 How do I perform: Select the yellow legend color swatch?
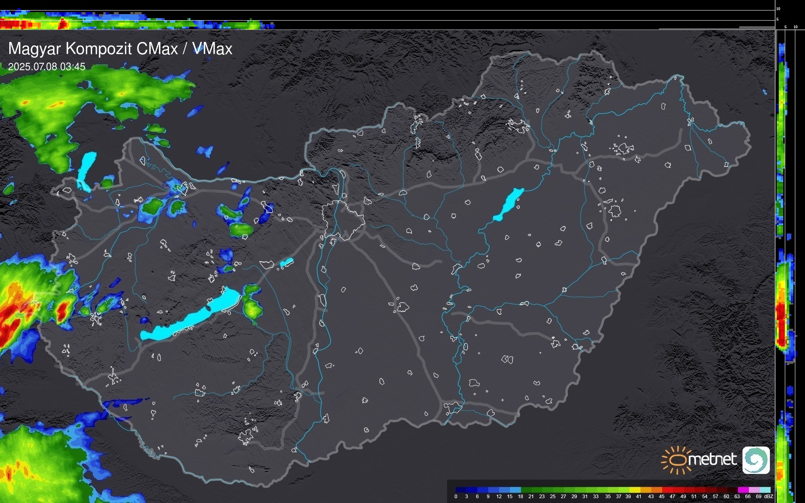tap(635, 490)
